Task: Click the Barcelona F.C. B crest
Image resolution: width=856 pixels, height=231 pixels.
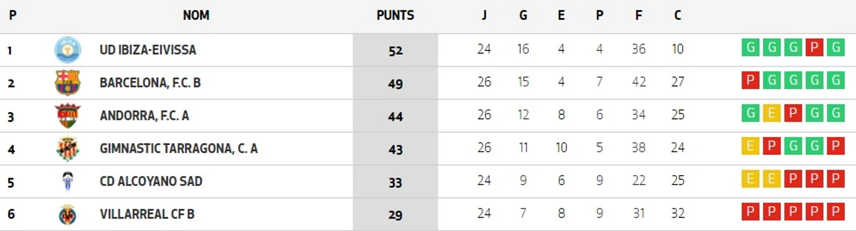Action: pyautogui.click(x=68, y=83)
